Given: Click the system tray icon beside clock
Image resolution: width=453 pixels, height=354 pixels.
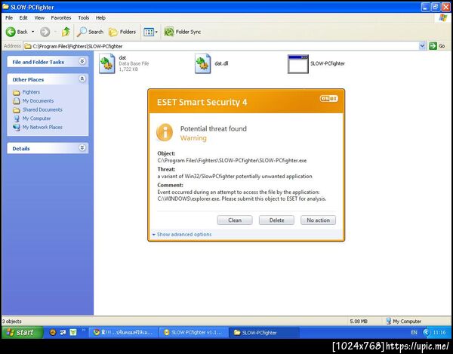Looking at the screenshot, I should pyautogui.click(x=427, y=333).
